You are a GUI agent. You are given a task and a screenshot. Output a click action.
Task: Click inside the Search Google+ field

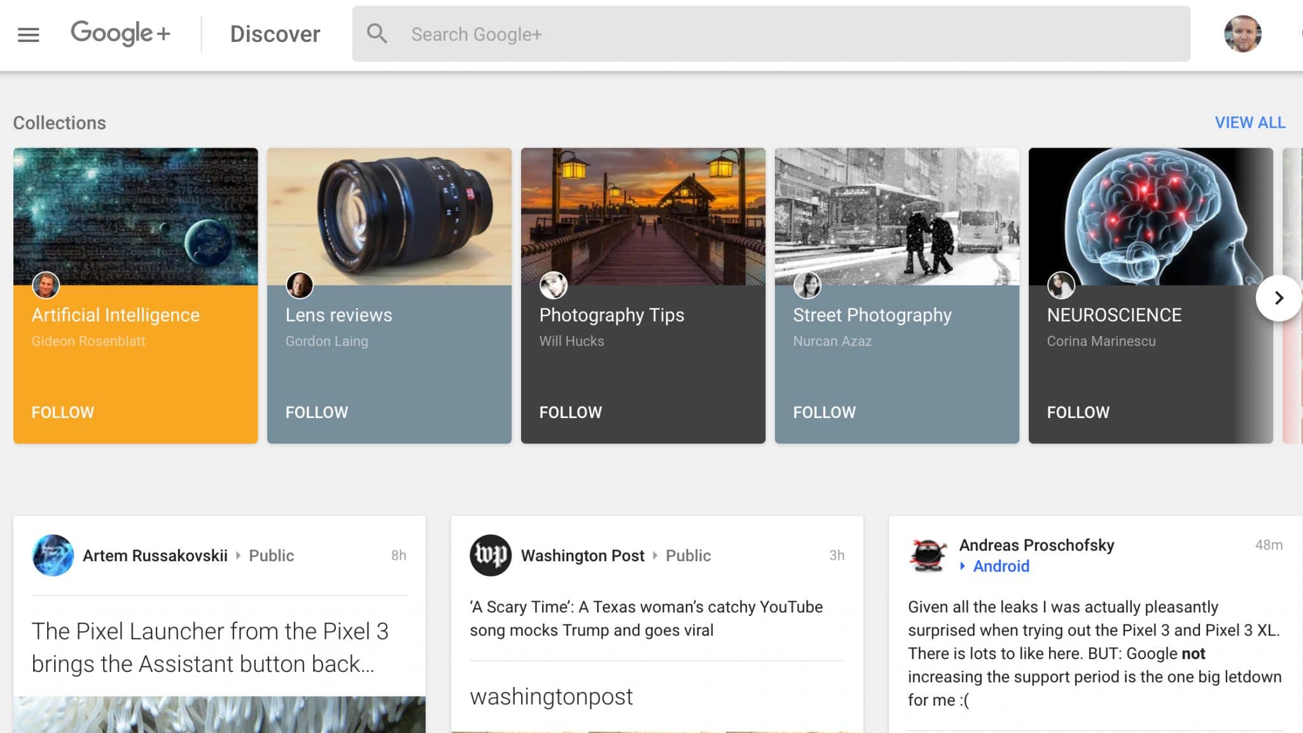point(771,34)
